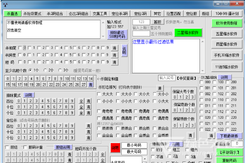This screenshot has width=245, height=163.
Task: Click the 输入奖号 input field
Action: coord(166,78)
